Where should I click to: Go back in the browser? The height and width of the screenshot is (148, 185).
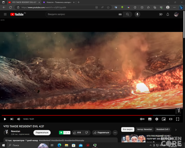click(x=4, y=7)
